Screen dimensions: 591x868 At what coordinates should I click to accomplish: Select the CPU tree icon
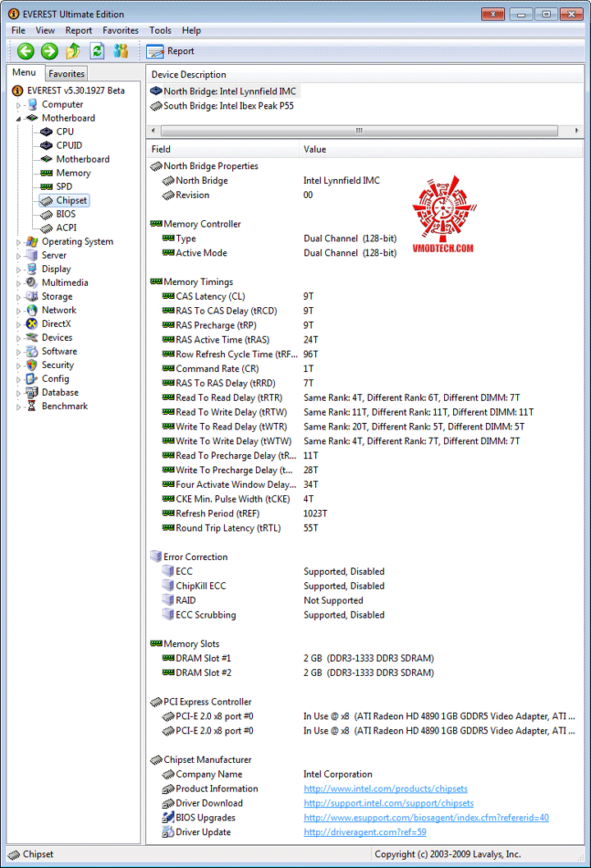pos(47,131)
